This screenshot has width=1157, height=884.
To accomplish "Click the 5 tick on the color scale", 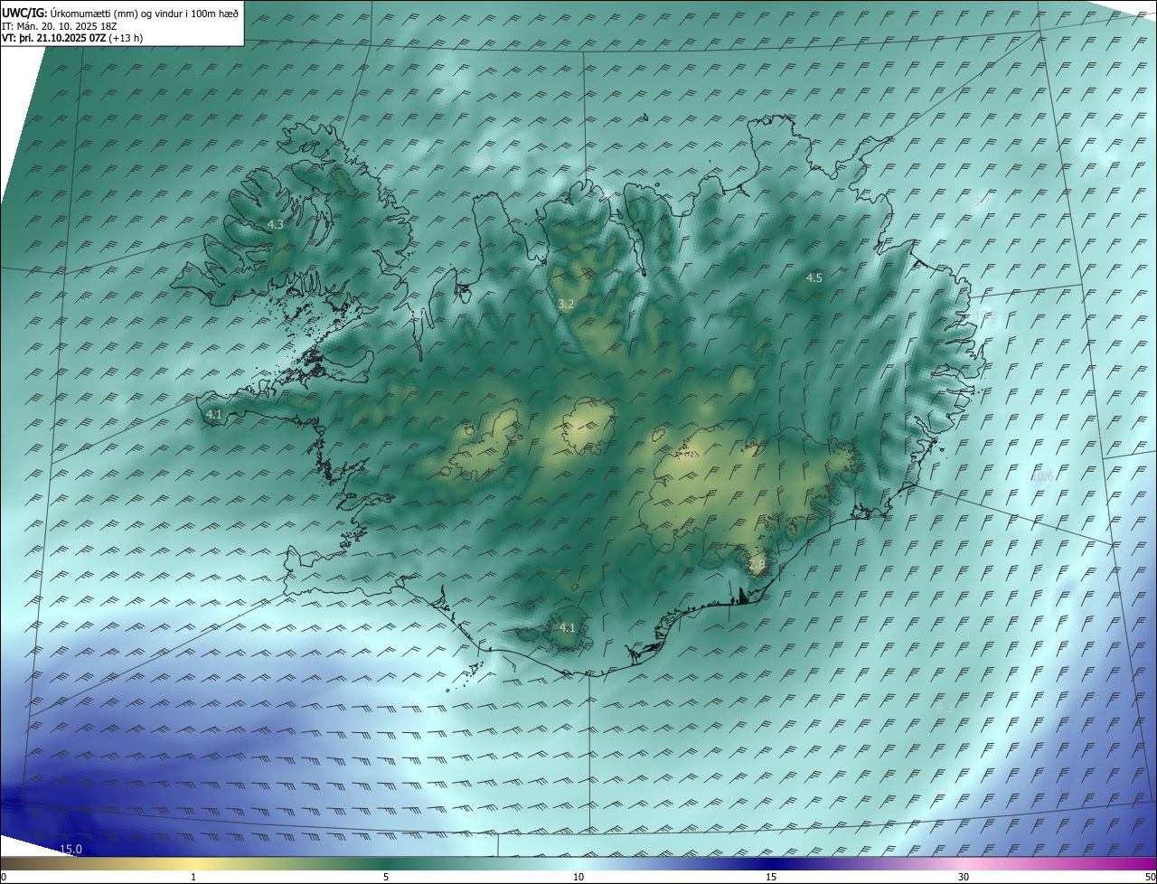I will tap(386, 877).
